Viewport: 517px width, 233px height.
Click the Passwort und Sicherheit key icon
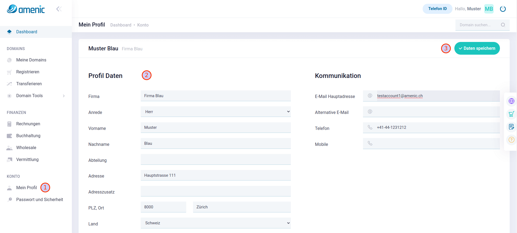coord(10,200)
